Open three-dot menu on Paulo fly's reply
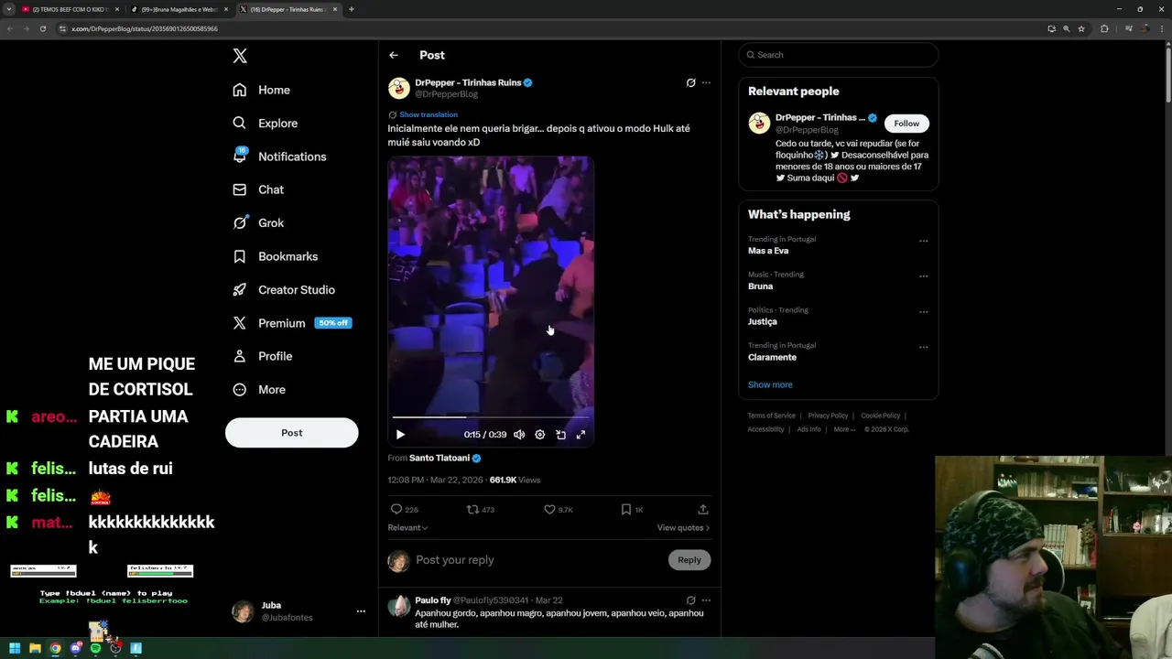 coord(706,600)
